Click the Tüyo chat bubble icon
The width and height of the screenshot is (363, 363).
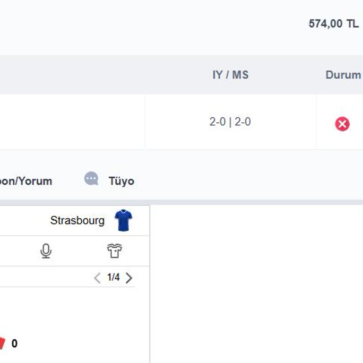coord(91,179)
